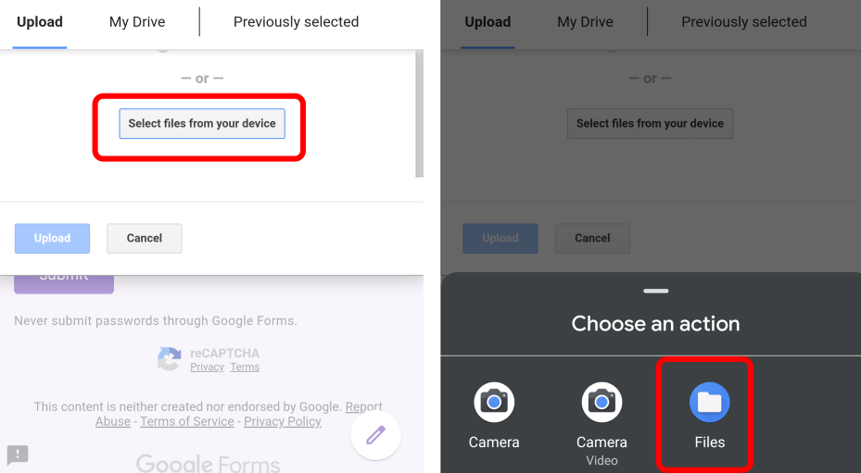
Task: Choose the Files folder icon
Action: (710, 402)
